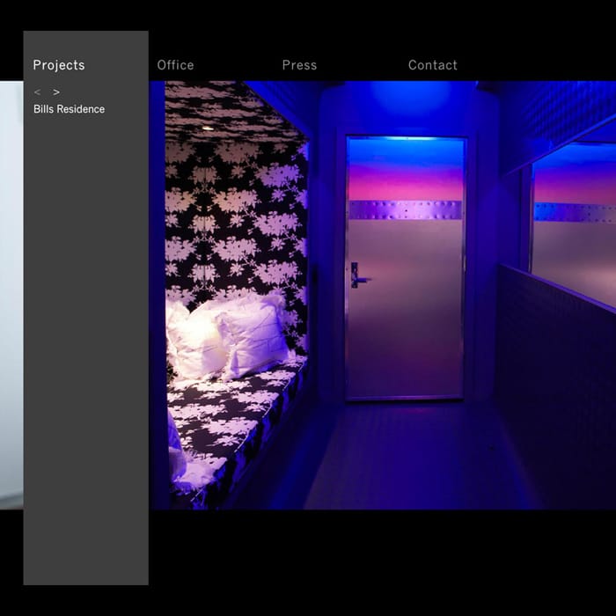Go to previous project with left arrow
This screenshot has height=616, width=616.
coord(37,92)
